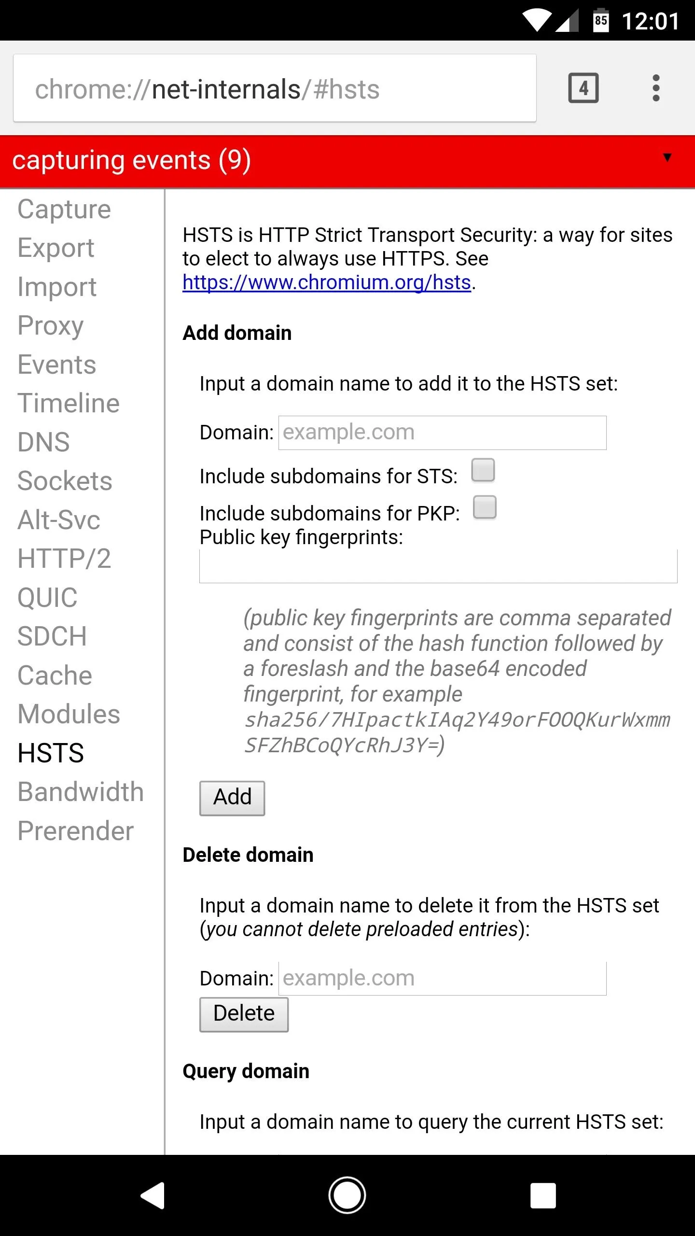Screen dimensions: 695x1236
Task: Click the Public key fingerprints field
Action: (438, 566)
